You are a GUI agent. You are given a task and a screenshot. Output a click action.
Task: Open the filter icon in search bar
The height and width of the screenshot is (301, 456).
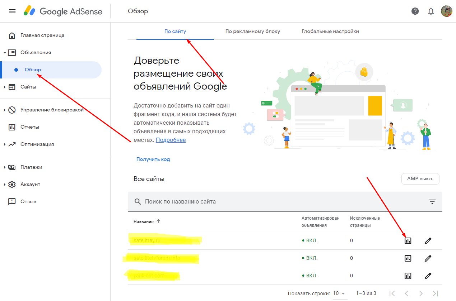click(432, 202)
